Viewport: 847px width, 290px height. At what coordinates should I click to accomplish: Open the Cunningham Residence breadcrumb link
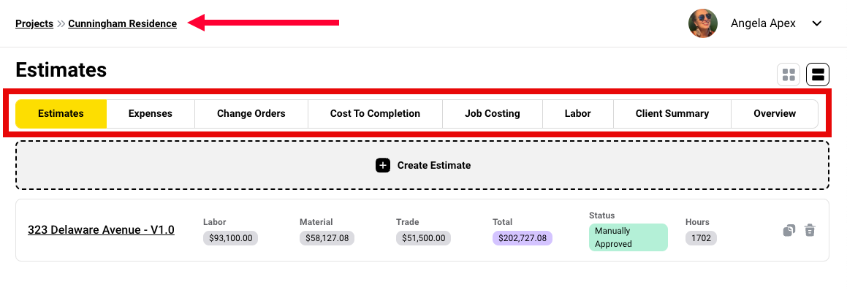click(x=123, y=24)
